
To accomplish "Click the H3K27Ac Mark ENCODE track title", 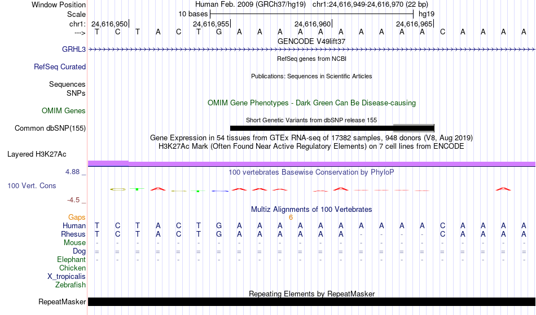I will click(311, 147).
